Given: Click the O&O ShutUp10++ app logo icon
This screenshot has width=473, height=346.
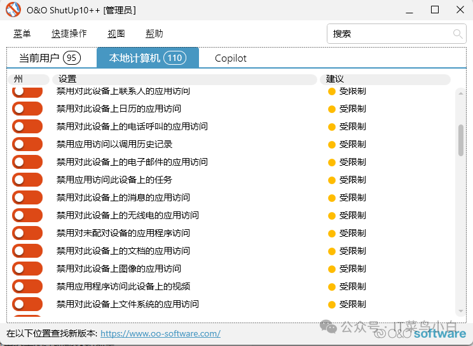Looking at the screenshot, I should point(13,10).
